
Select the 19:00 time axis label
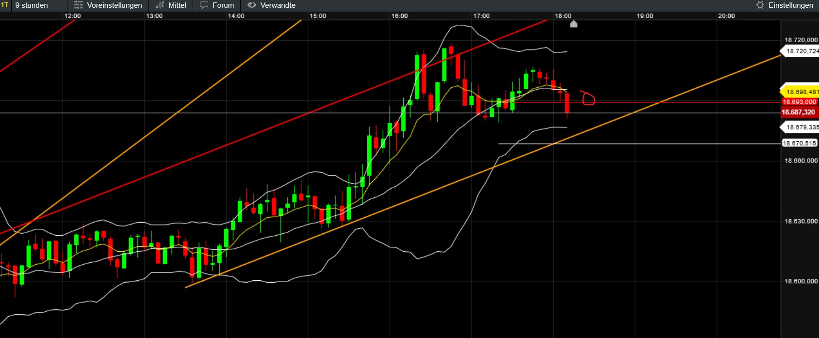(645, 16)
